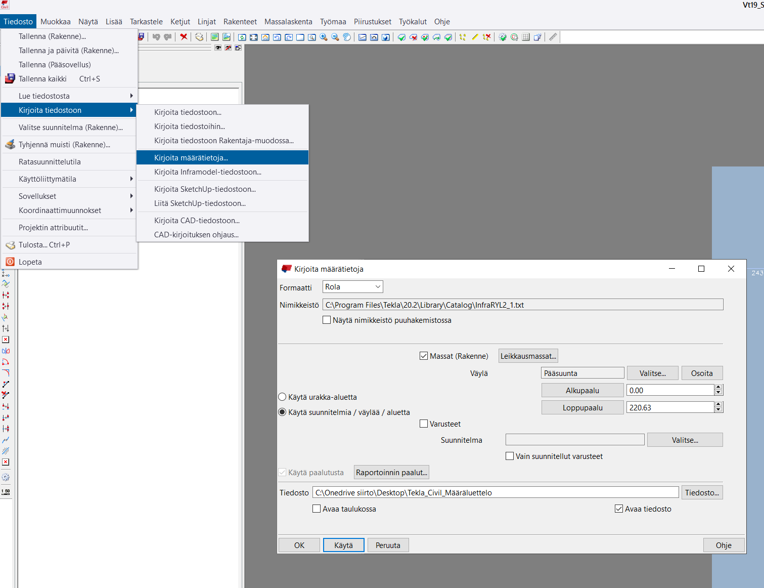Click the red dashed arc tool icon
Image resolution: width=764 pixels, height=588 pixels.
coord(6,362)
